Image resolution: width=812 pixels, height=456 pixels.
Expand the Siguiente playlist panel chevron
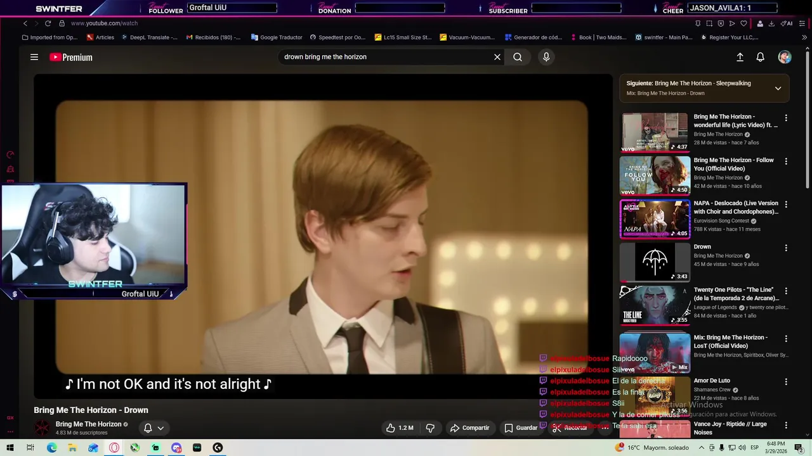click(778, 88)
